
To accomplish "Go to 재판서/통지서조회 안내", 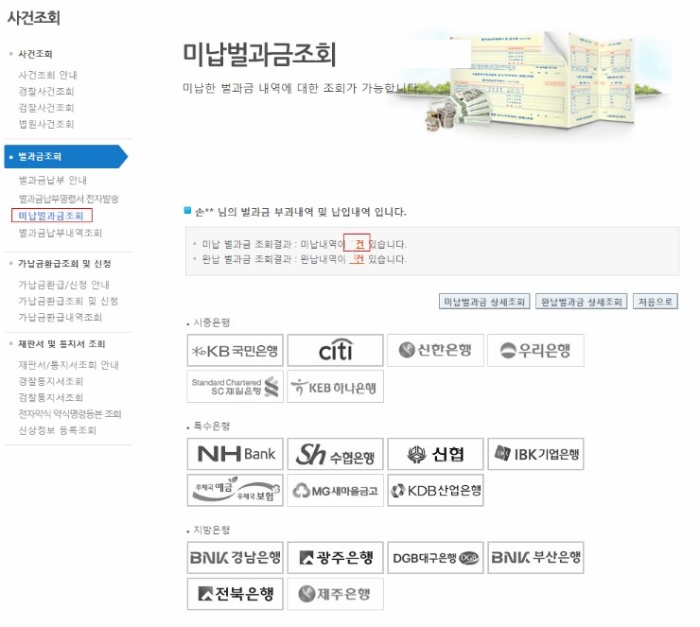I will pyautogui.click(x=68, y=365).
